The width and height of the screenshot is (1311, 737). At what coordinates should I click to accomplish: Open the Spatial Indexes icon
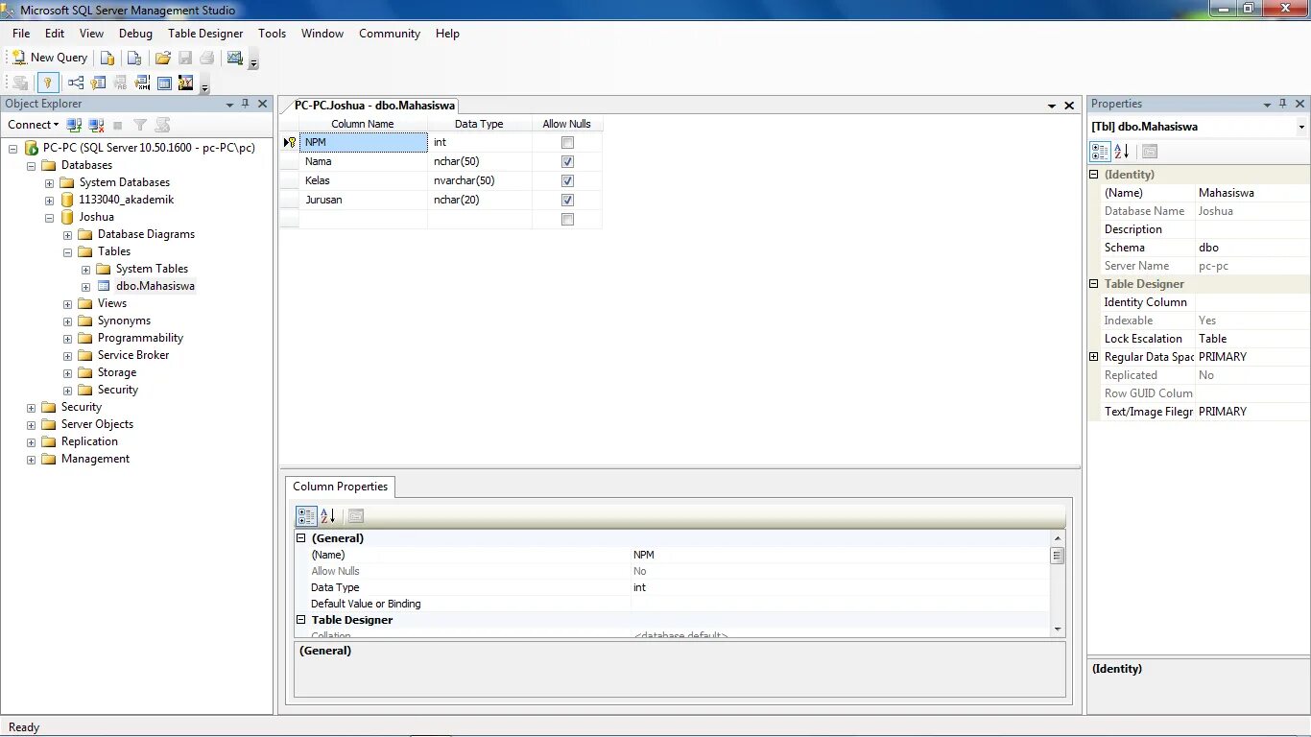[x=186, y=83]
